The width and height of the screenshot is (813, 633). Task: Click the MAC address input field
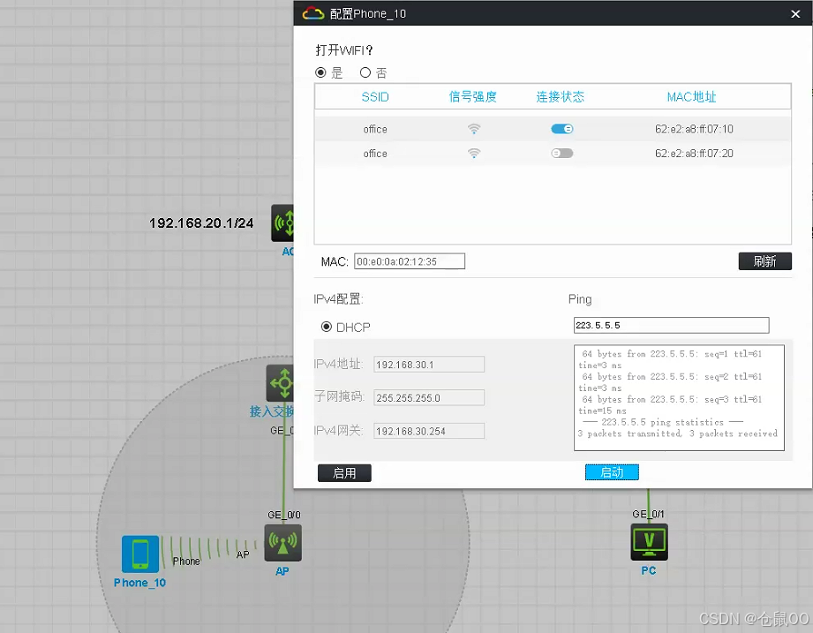410,261
